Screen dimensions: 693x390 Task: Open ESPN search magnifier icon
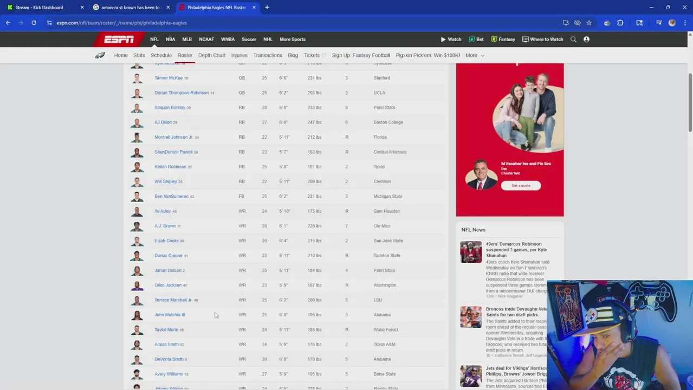click(573, 39)
